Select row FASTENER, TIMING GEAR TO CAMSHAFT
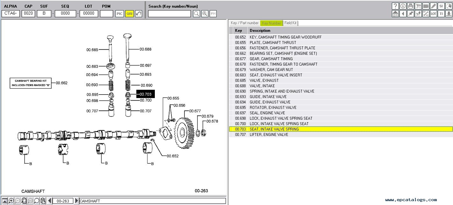This screenshot has width=453, height=205. tap(341, 64)
